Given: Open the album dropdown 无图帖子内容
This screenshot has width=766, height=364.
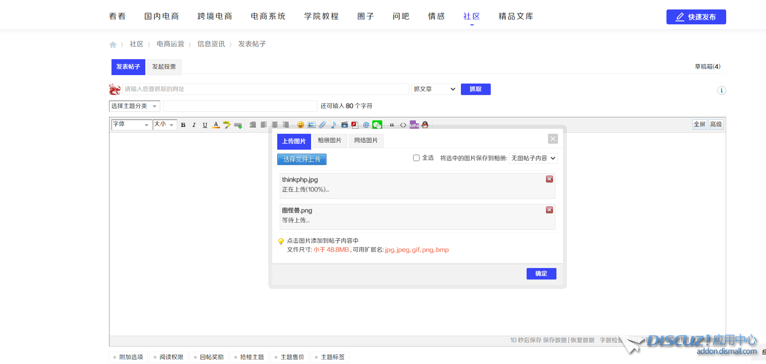Looking at the screenshot, I should pyautogui.click(x=533, y=158).
